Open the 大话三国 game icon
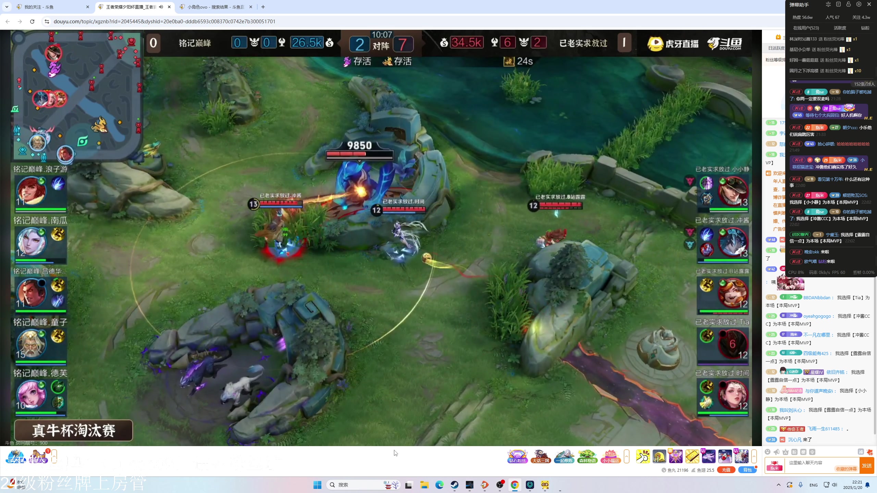Image resolution: width=877 pixels, height=493 pixels. 541,456
